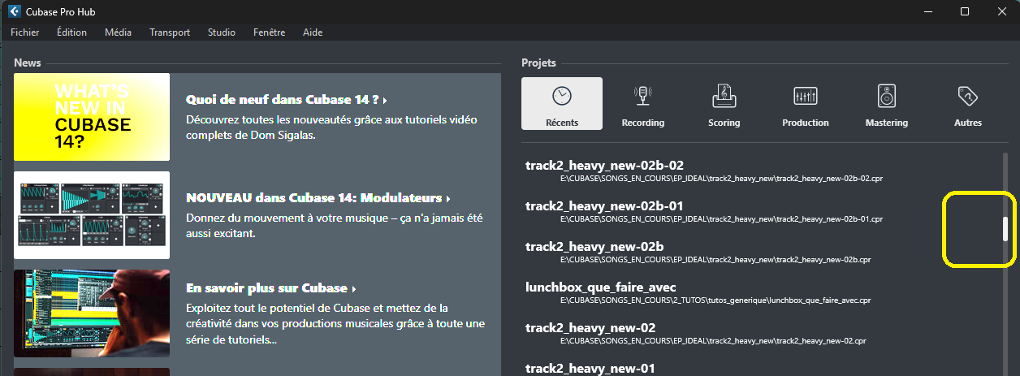The height and width of the screenshot is (376, 1020).
Task: Open project track2_heavy_new-02b-01
Action: (604, 205)
